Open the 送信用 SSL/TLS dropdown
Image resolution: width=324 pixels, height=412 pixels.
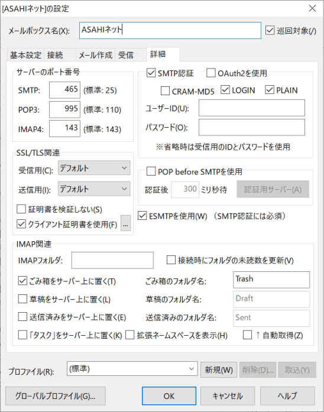(94, 189)
